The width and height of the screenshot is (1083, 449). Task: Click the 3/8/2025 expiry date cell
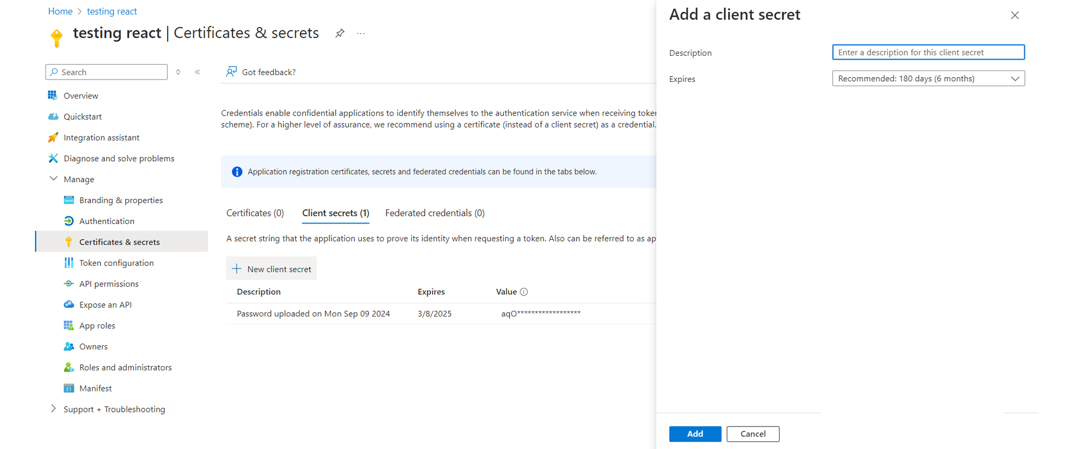click(434, 314)
